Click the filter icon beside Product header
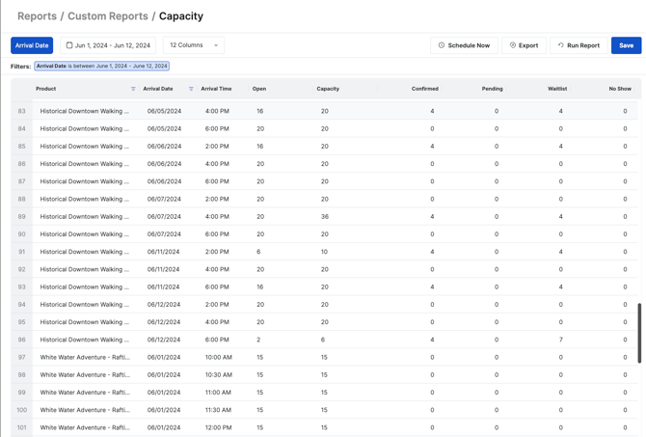The image size is (646, 437). 133,89
